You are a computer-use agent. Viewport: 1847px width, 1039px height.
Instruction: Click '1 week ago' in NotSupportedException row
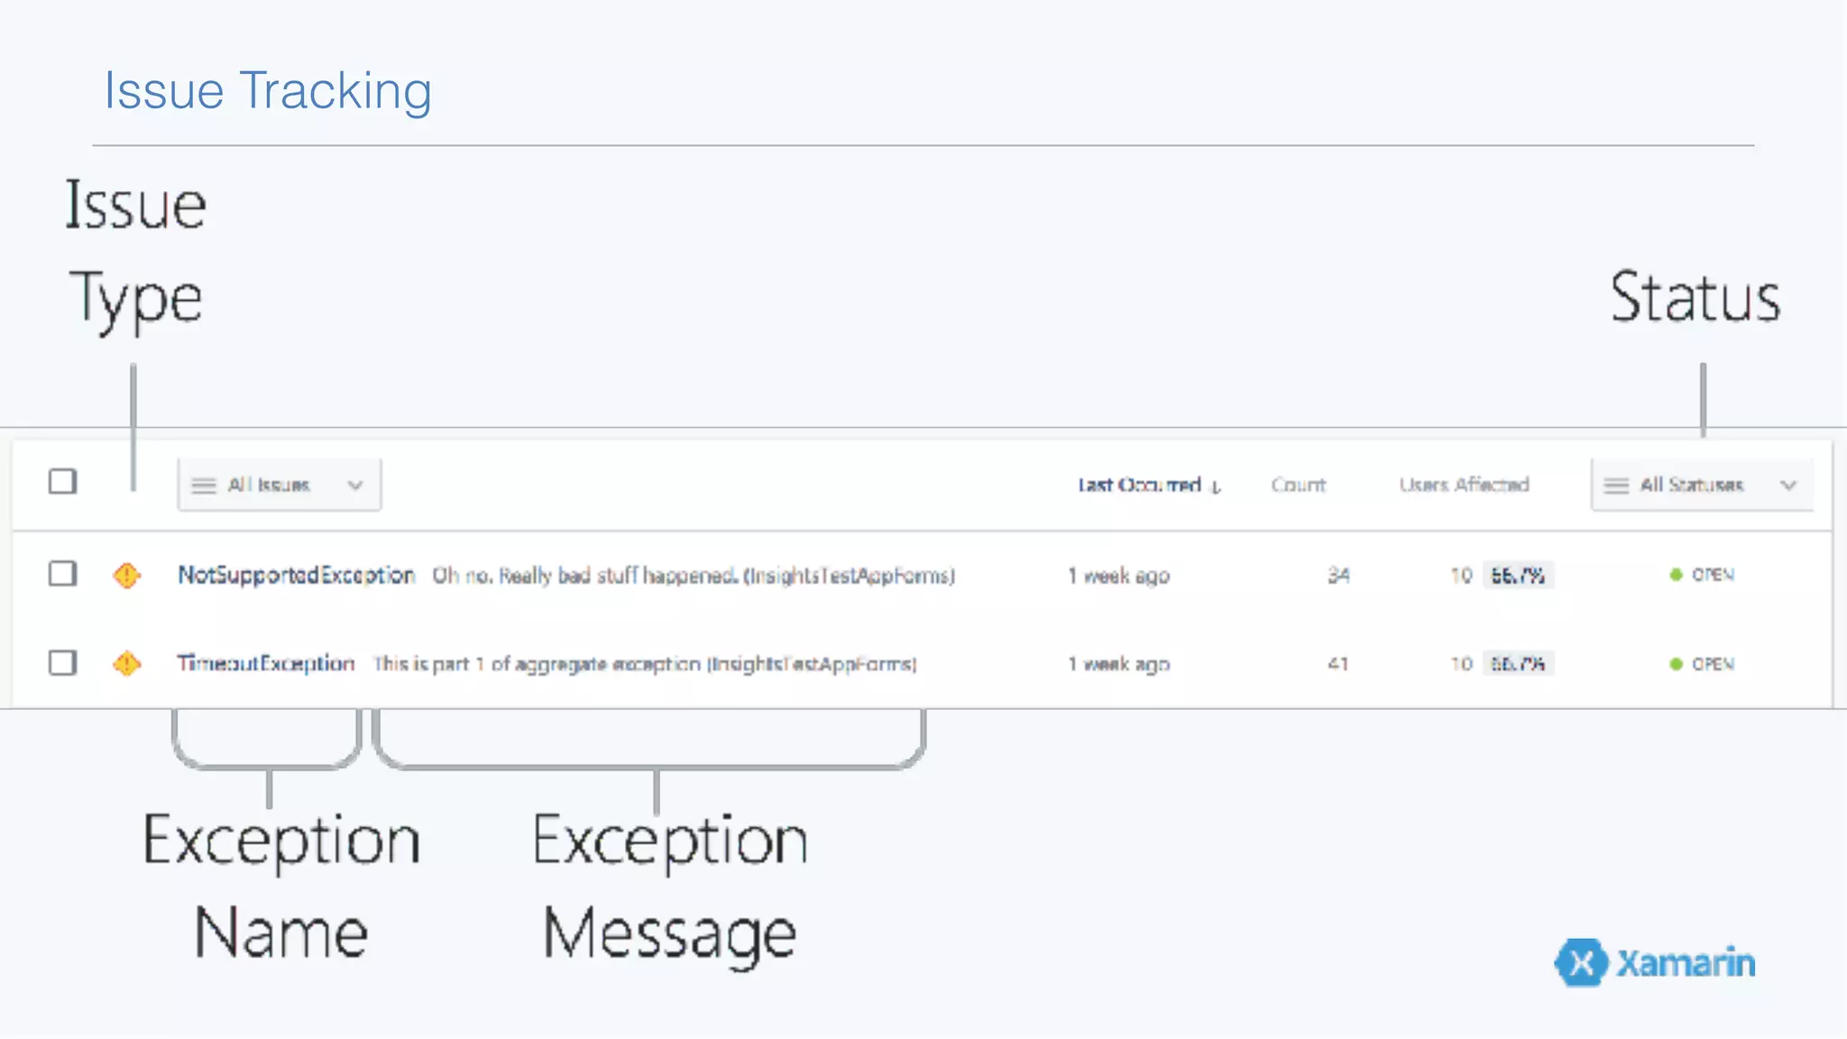tap(1119, 575)
